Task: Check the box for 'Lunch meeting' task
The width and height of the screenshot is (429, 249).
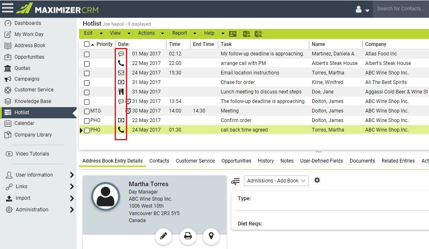Action: (x=87, y=92)
